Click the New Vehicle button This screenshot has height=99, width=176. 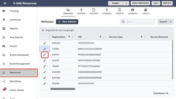click(x=67, y=22)
